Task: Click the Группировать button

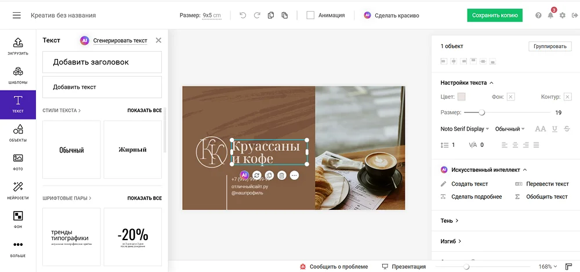Action: 550,46
